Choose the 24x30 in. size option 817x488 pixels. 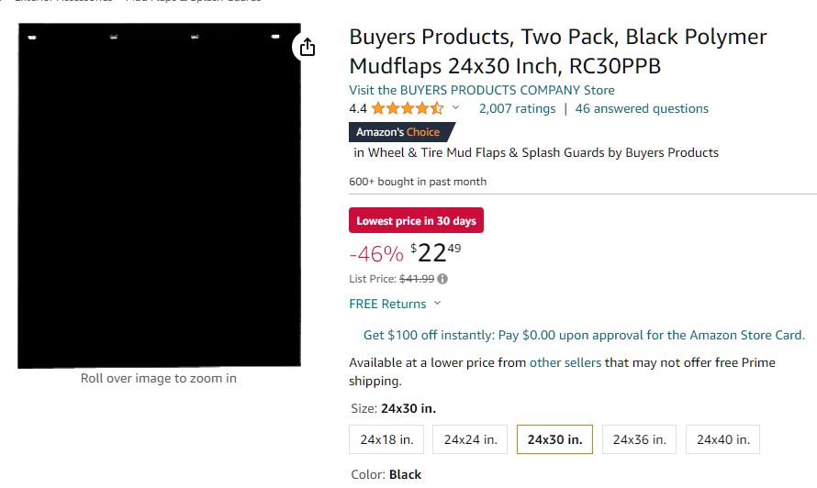[x=554, y=439]
